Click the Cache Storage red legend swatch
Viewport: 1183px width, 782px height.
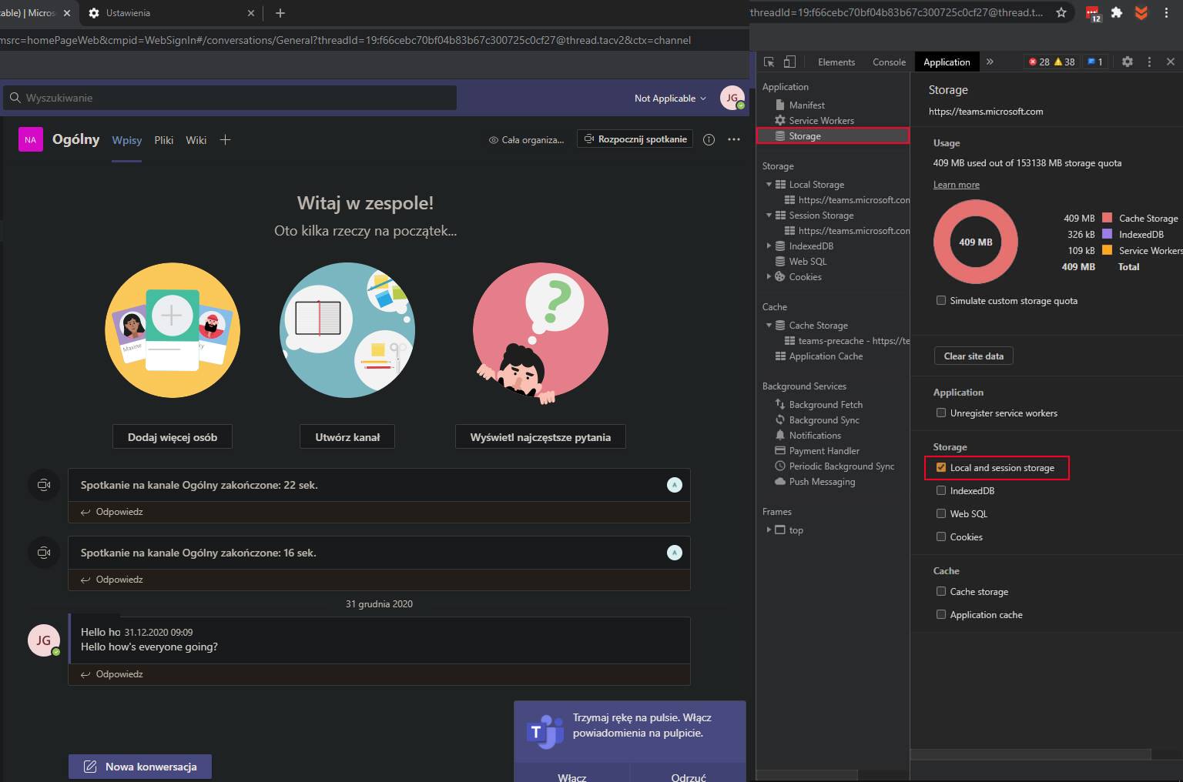pyautogui.click(x=1107, y=218)
